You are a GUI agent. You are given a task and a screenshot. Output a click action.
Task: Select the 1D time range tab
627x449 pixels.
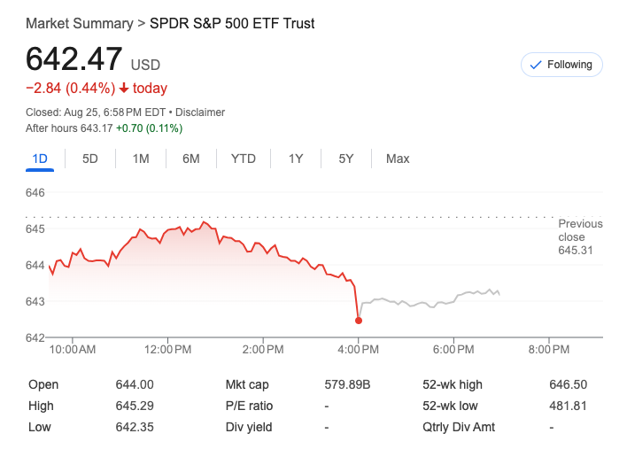click(x=39, y=159)
